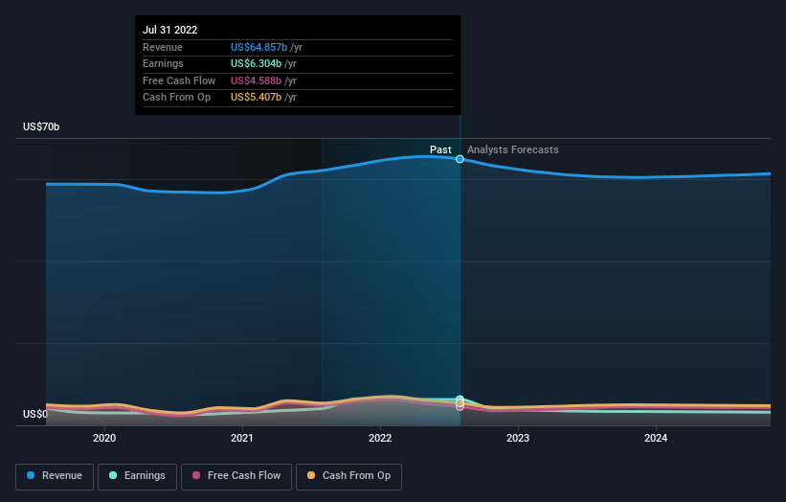Click the 2022 x-axis label
This screenshot has height=502, width=786.
380,438
